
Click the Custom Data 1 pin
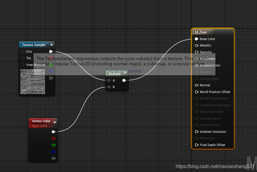pyautogui.click(x=197, y=125)
